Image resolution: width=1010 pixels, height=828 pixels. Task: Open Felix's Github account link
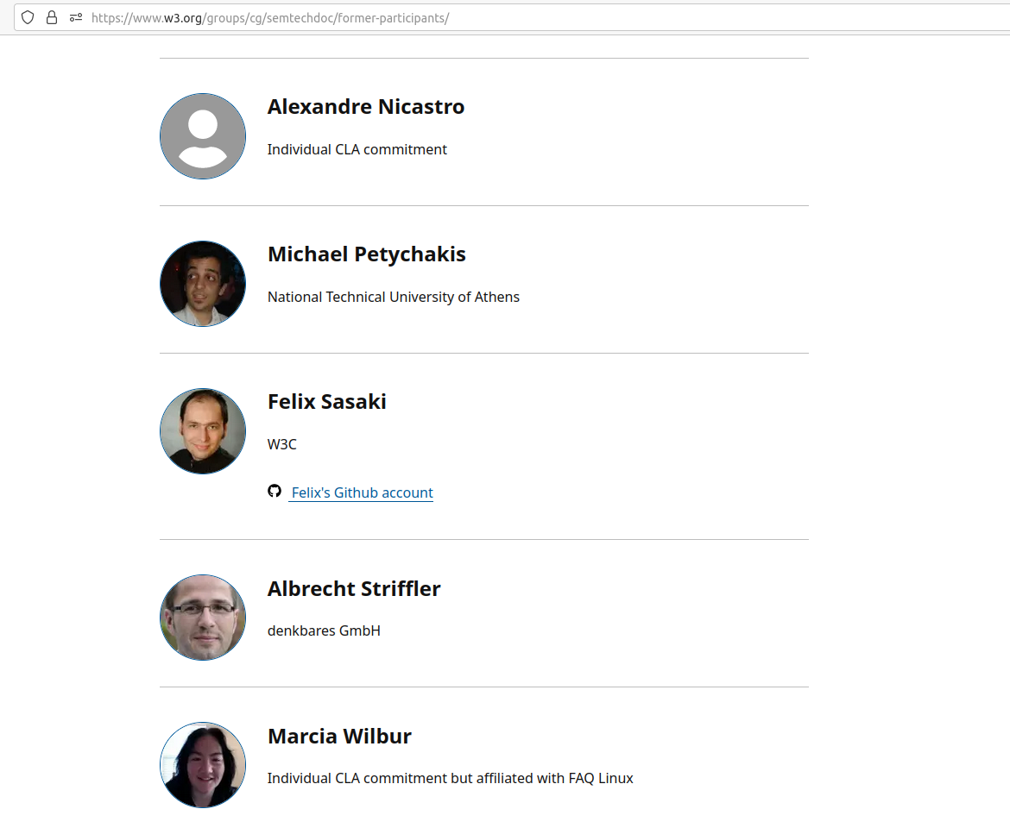pos(362,492)
